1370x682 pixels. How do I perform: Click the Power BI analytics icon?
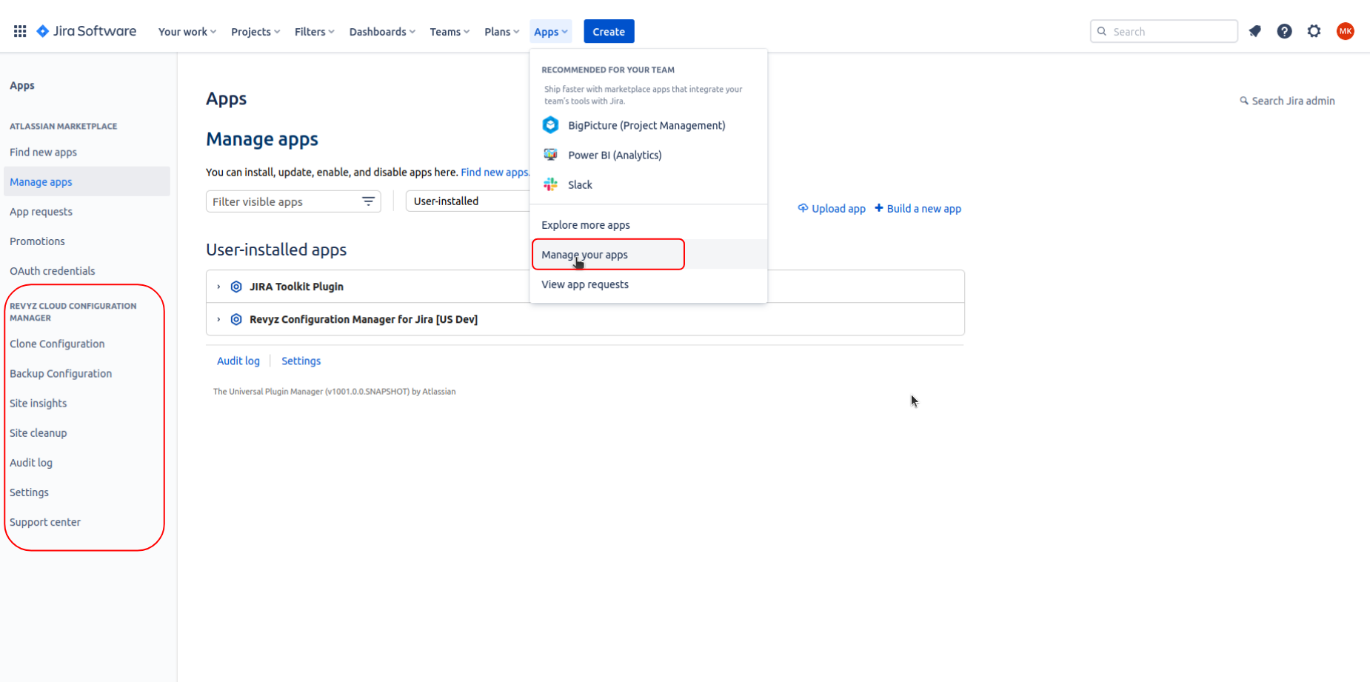coord(550,155)
